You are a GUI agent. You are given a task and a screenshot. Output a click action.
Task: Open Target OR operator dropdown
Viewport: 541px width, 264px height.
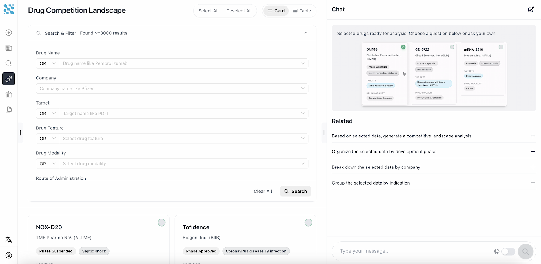point(48,114)
